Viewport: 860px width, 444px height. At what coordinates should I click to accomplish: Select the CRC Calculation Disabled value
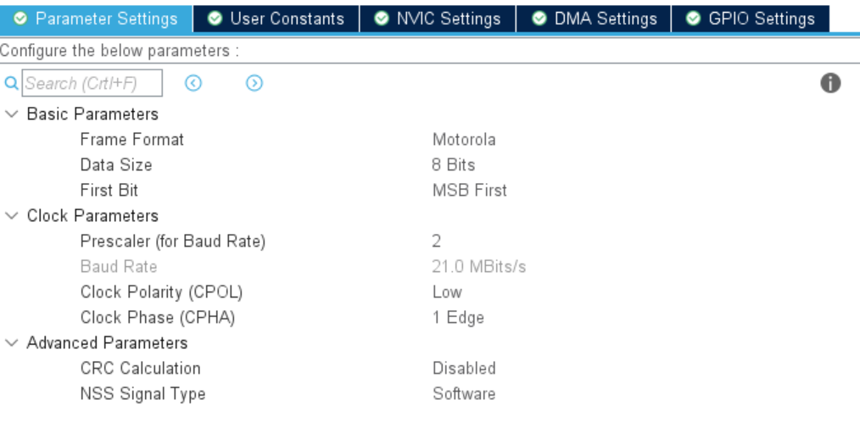point(464,369)
